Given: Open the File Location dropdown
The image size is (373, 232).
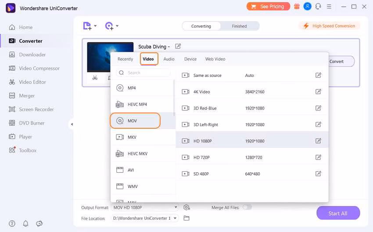Looking at the screenshot, I should [145, 218].
